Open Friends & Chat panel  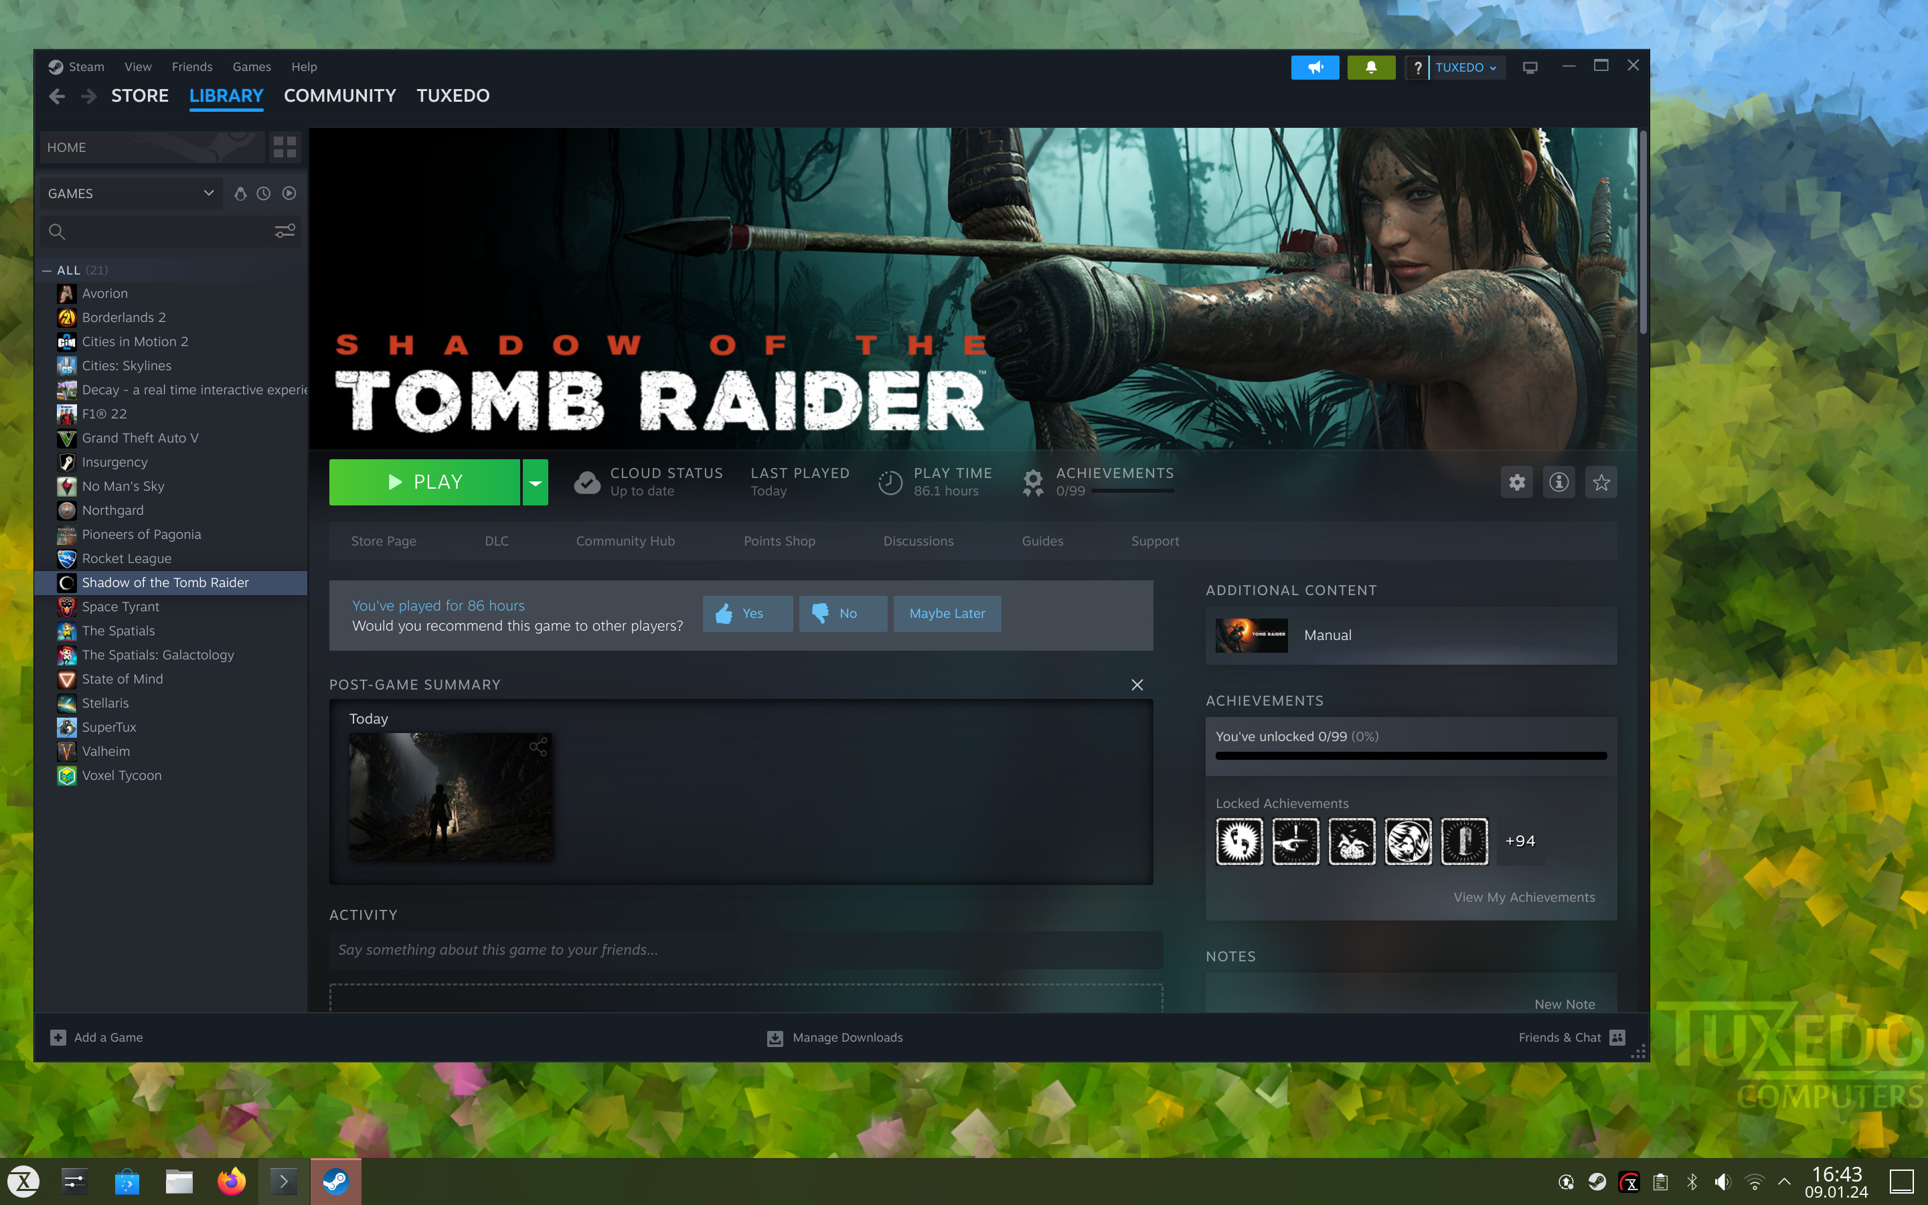pyautogui.click(x=1571, y=1038)
